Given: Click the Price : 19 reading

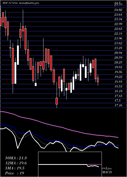Looking at the screenshot, I should tap(15, 173).
